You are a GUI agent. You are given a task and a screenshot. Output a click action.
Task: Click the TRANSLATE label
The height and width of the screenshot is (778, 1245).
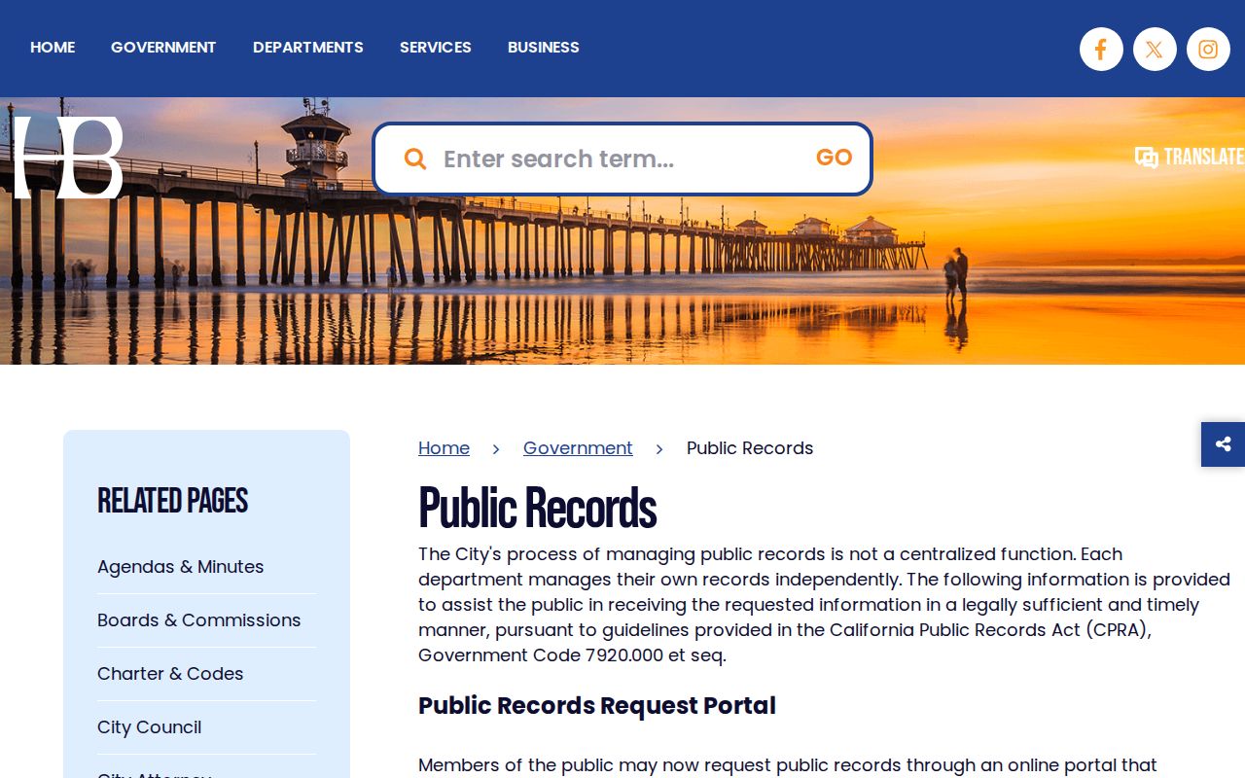(x=1204, y=157)
